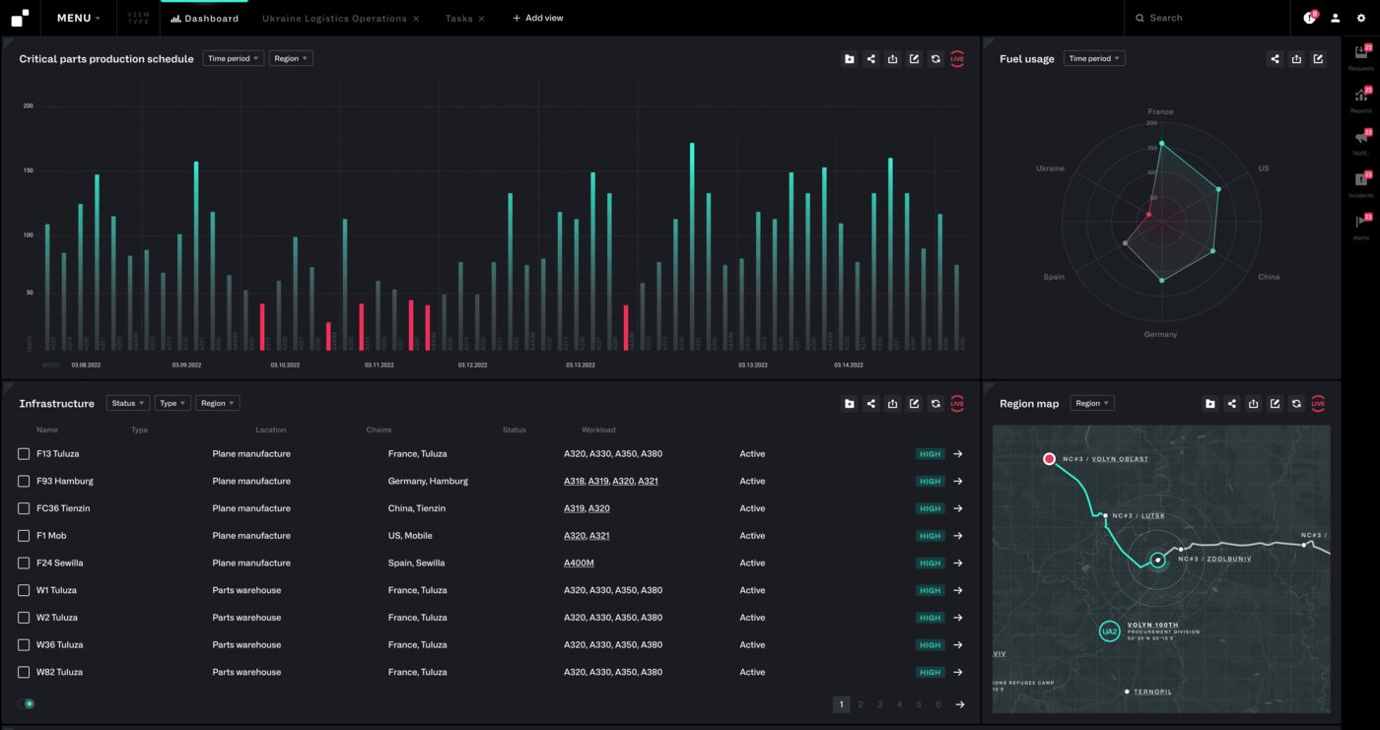Open Region dropdown in production schedule
1380x730 pixels.
(x=291, y=59)
